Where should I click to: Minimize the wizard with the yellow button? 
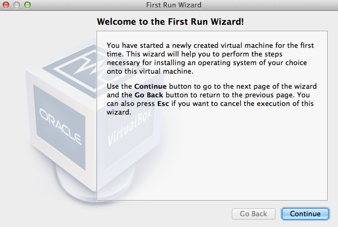pos(17,5)
